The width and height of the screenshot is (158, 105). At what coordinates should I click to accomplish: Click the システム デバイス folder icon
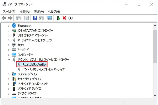click(x=14, y=74)
